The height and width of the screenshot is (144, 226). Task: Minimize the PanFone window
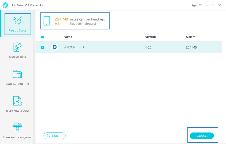click(207, 5)
